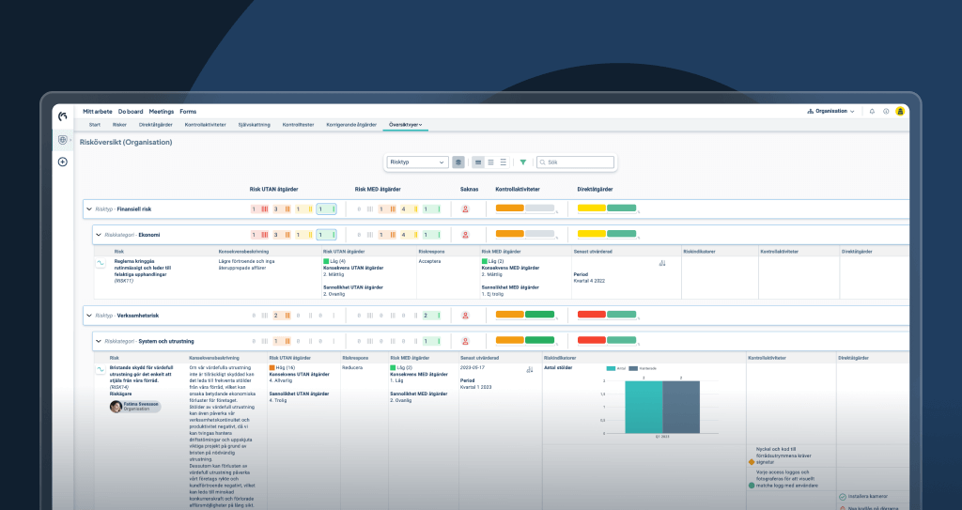Switch to the Kontrollaktiviteter tab

(x=205, y=124)
